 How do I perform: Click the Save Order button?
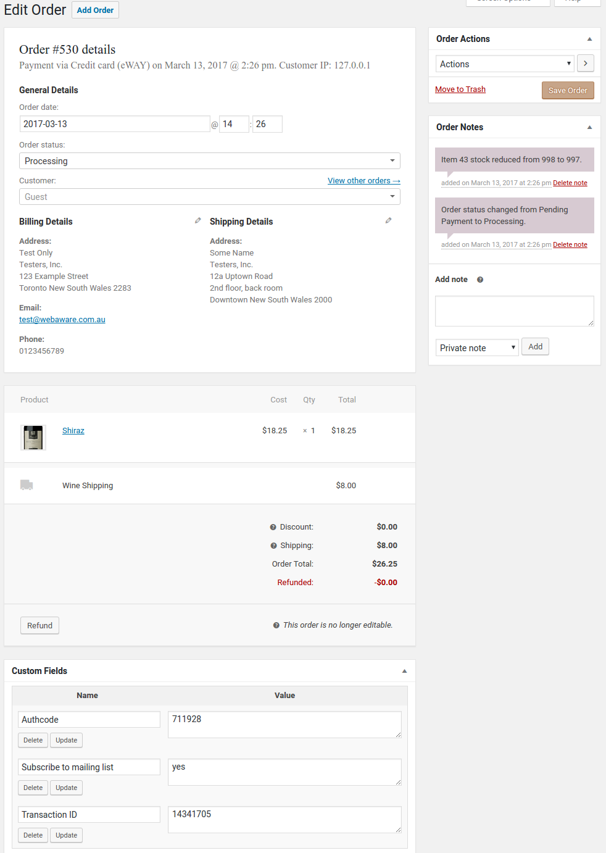tap(567, 90)
